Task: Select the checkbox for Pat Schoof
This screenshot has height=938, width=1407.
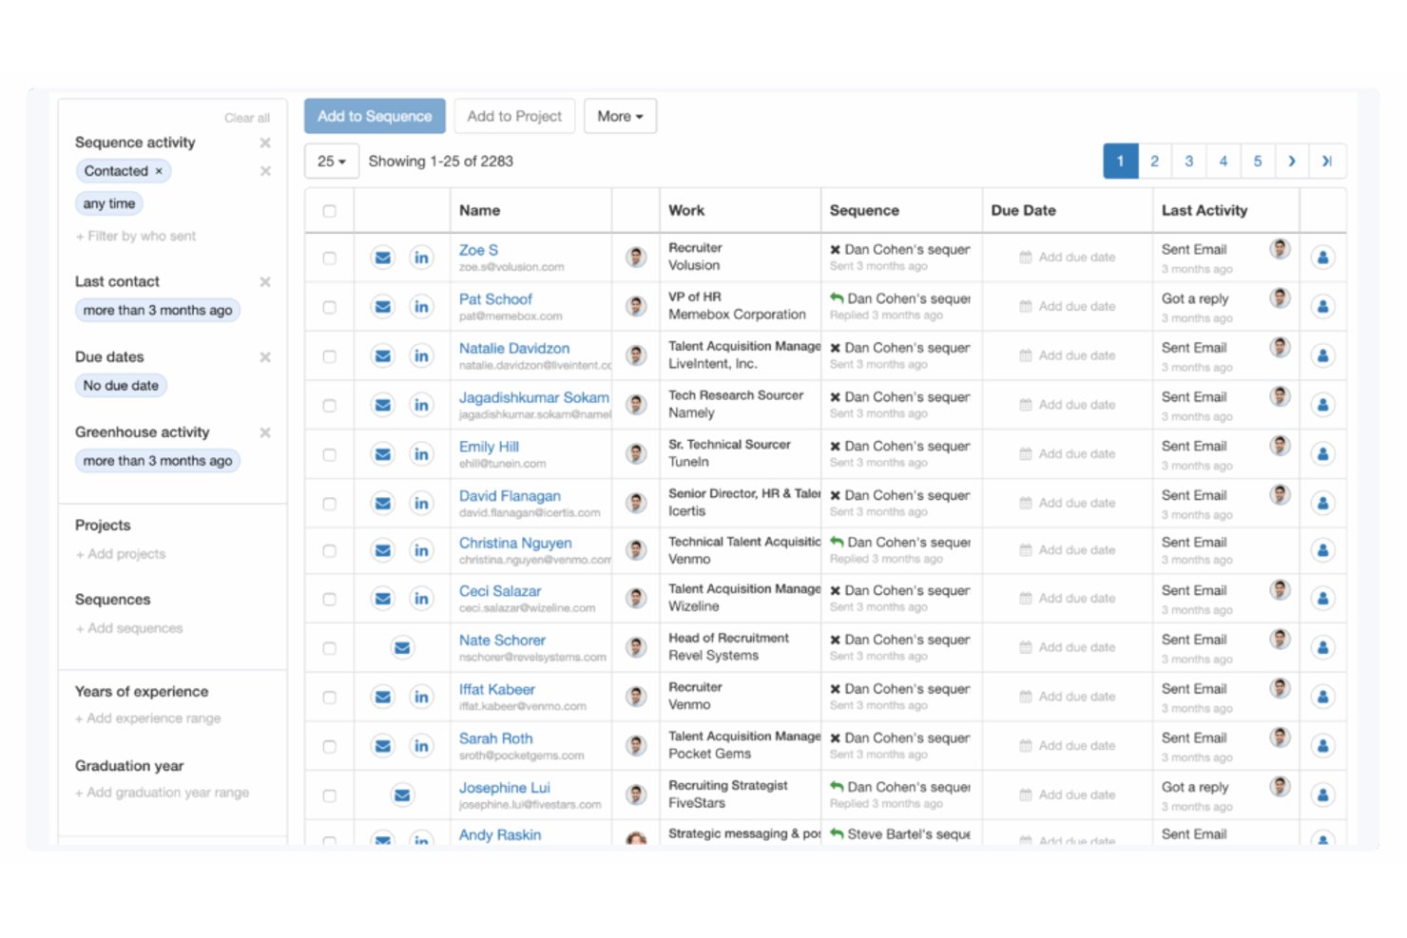Action: tap(329, 307)
